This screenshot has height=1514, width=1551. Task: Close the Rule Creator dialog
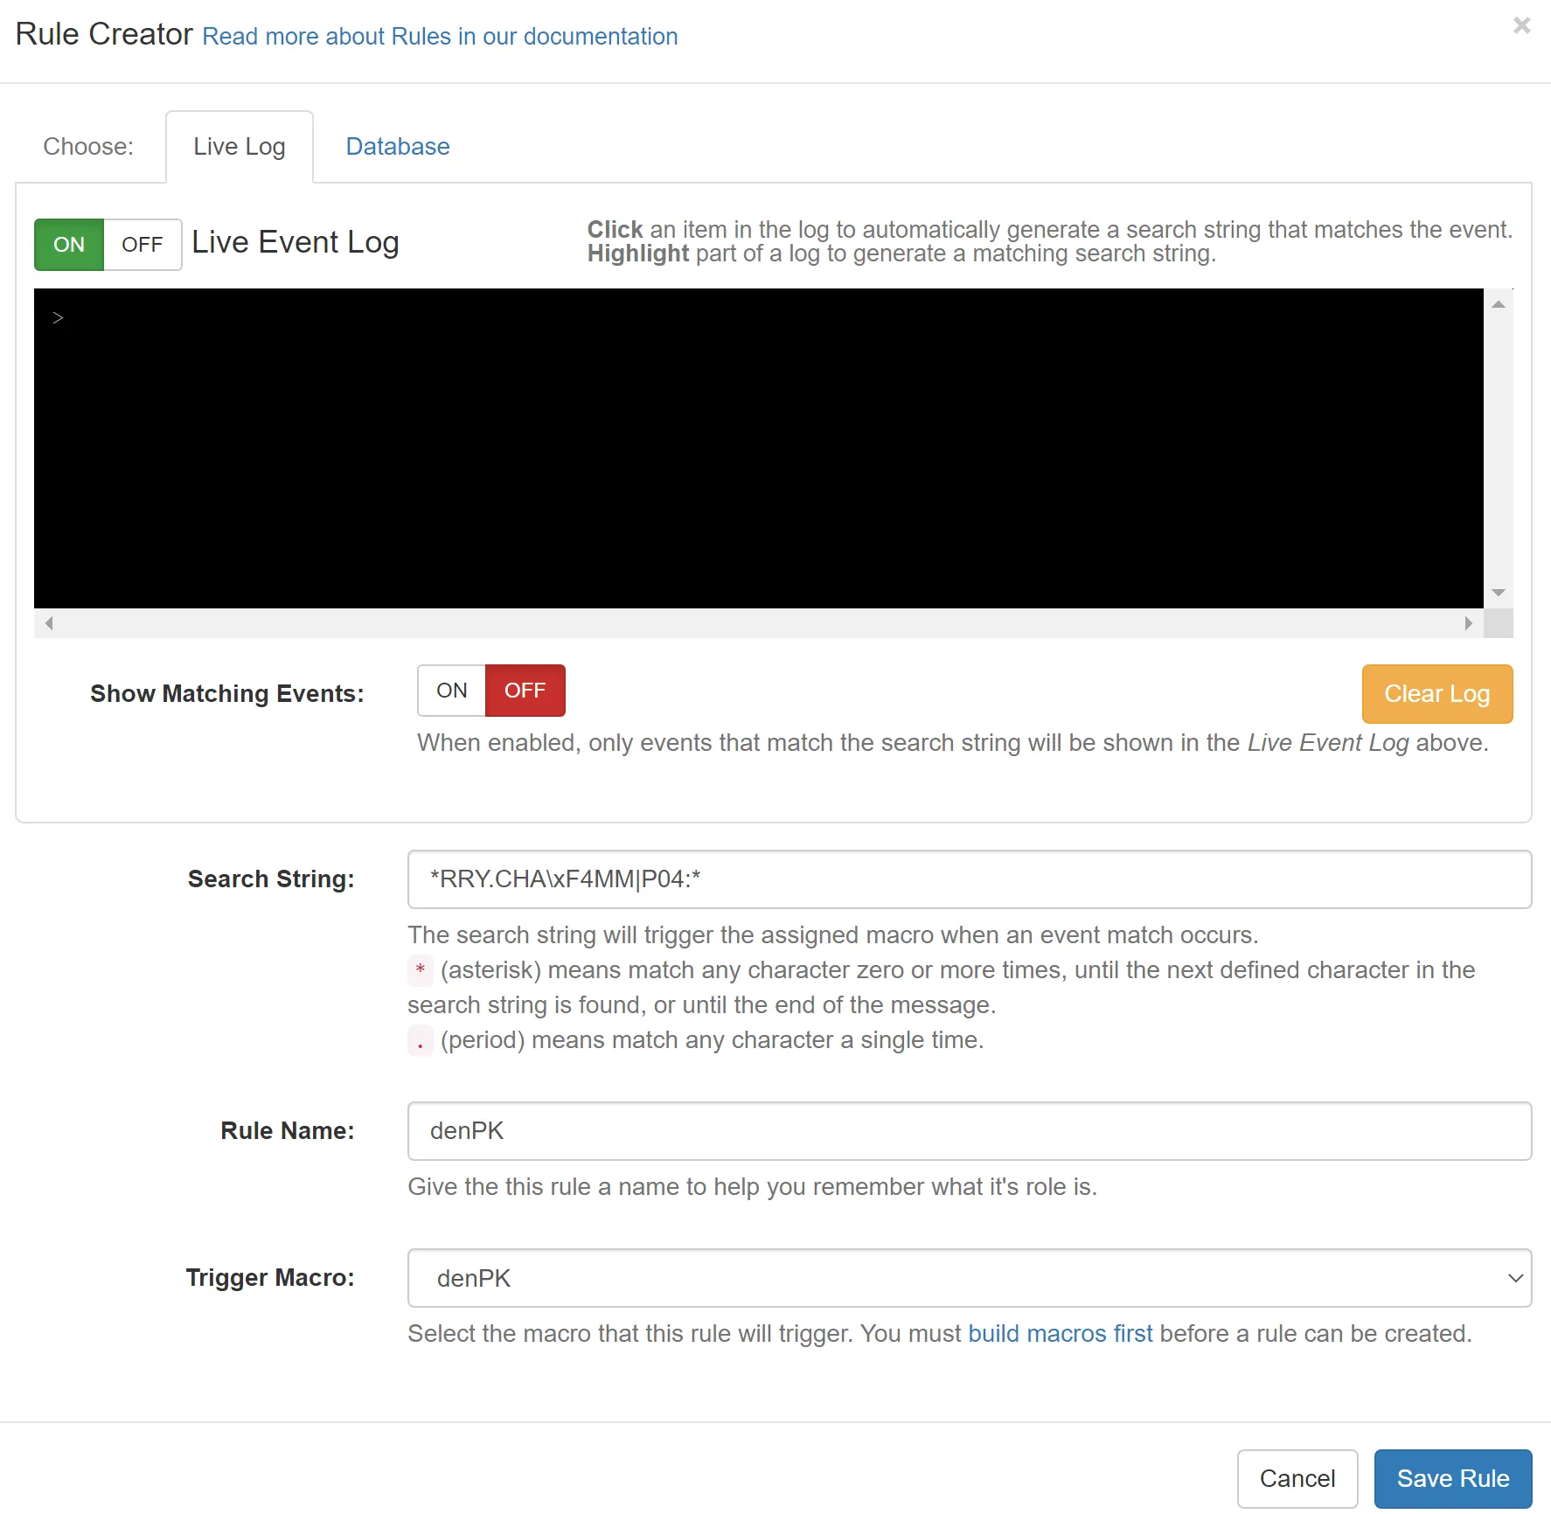tap(1521, 26)
